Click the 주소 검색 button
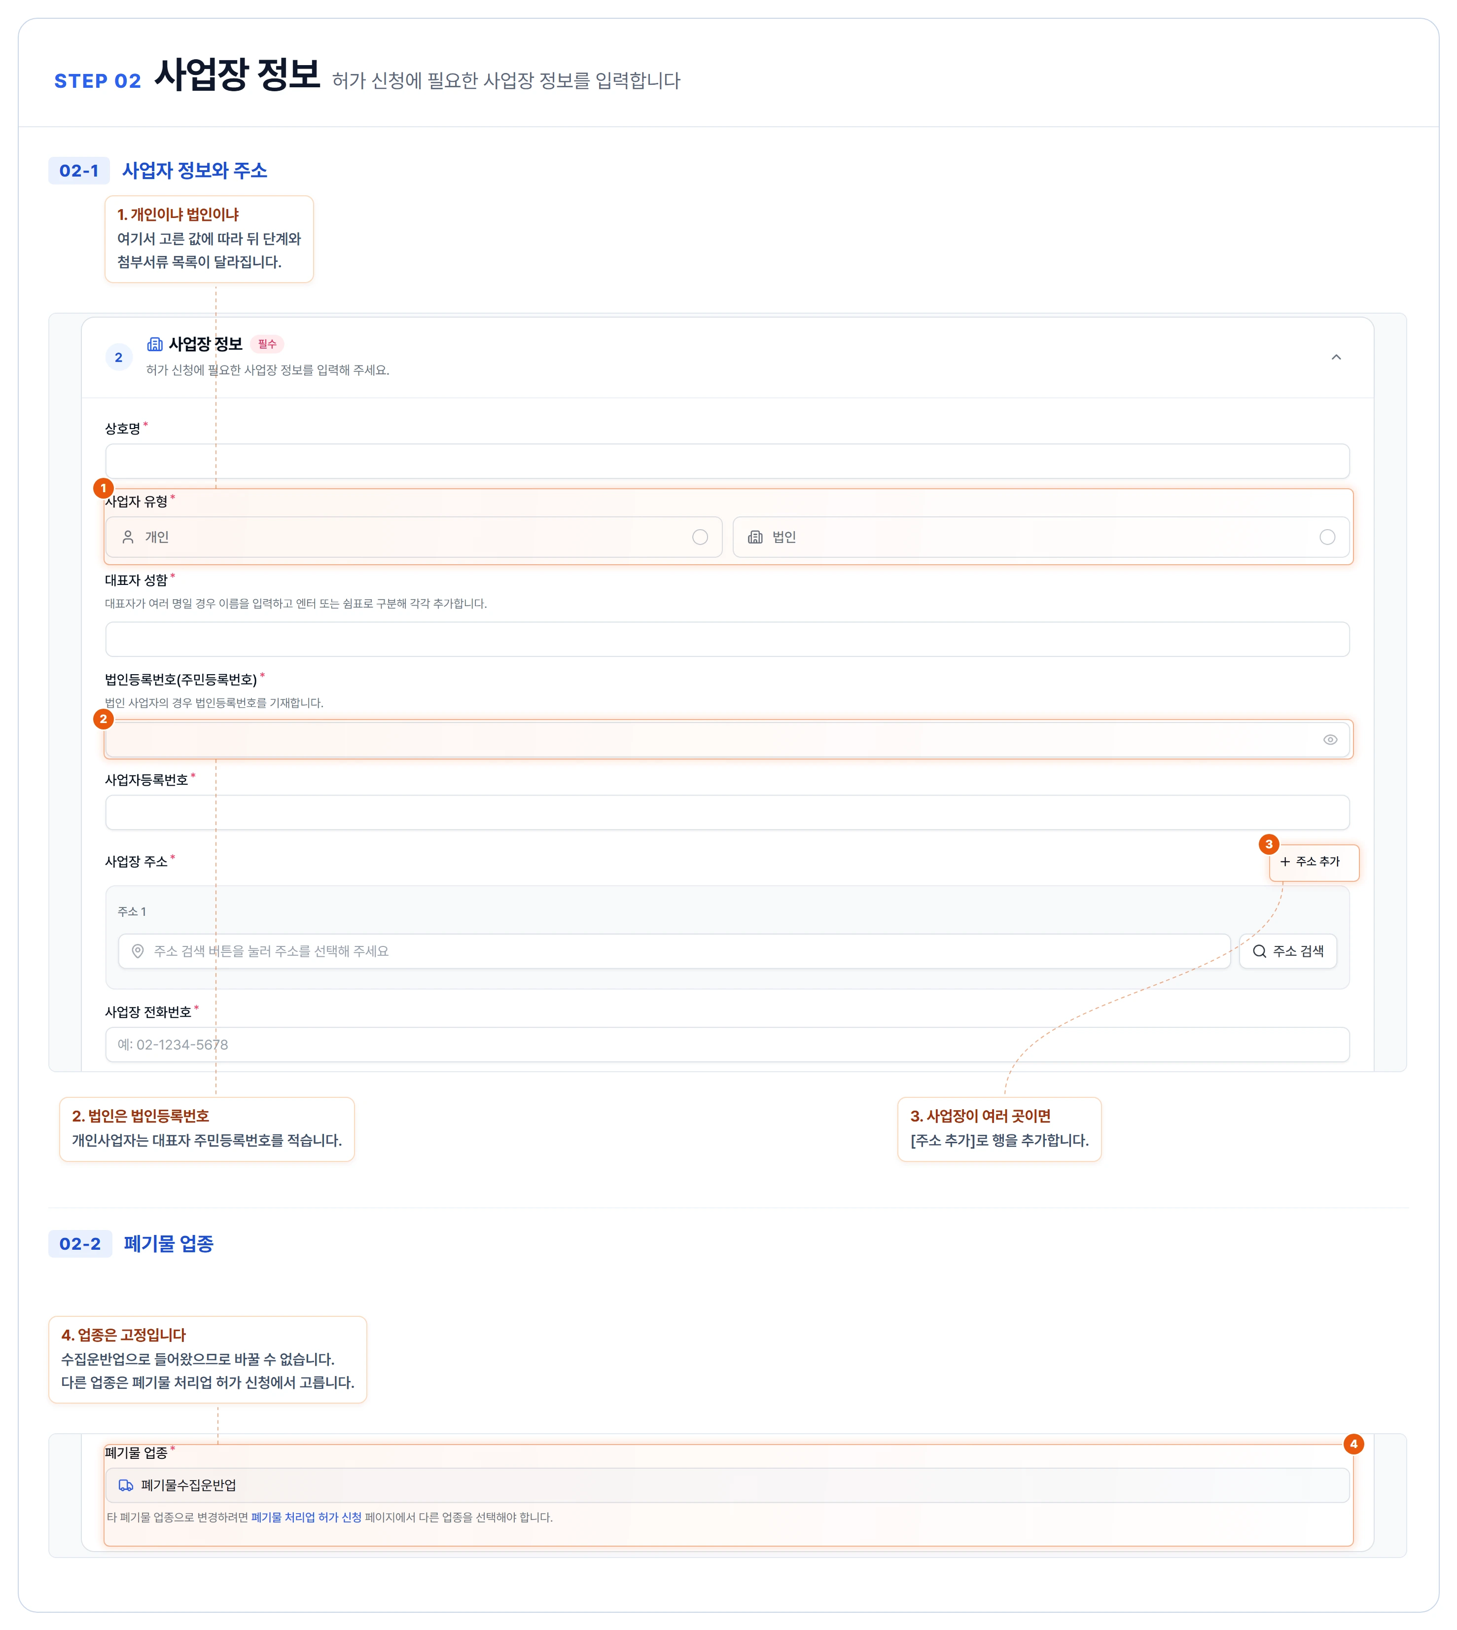 (x=1288, y=951)
